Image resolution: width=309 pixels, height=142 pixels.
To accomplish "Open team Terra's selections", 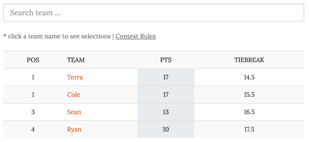I will [75, 77].
